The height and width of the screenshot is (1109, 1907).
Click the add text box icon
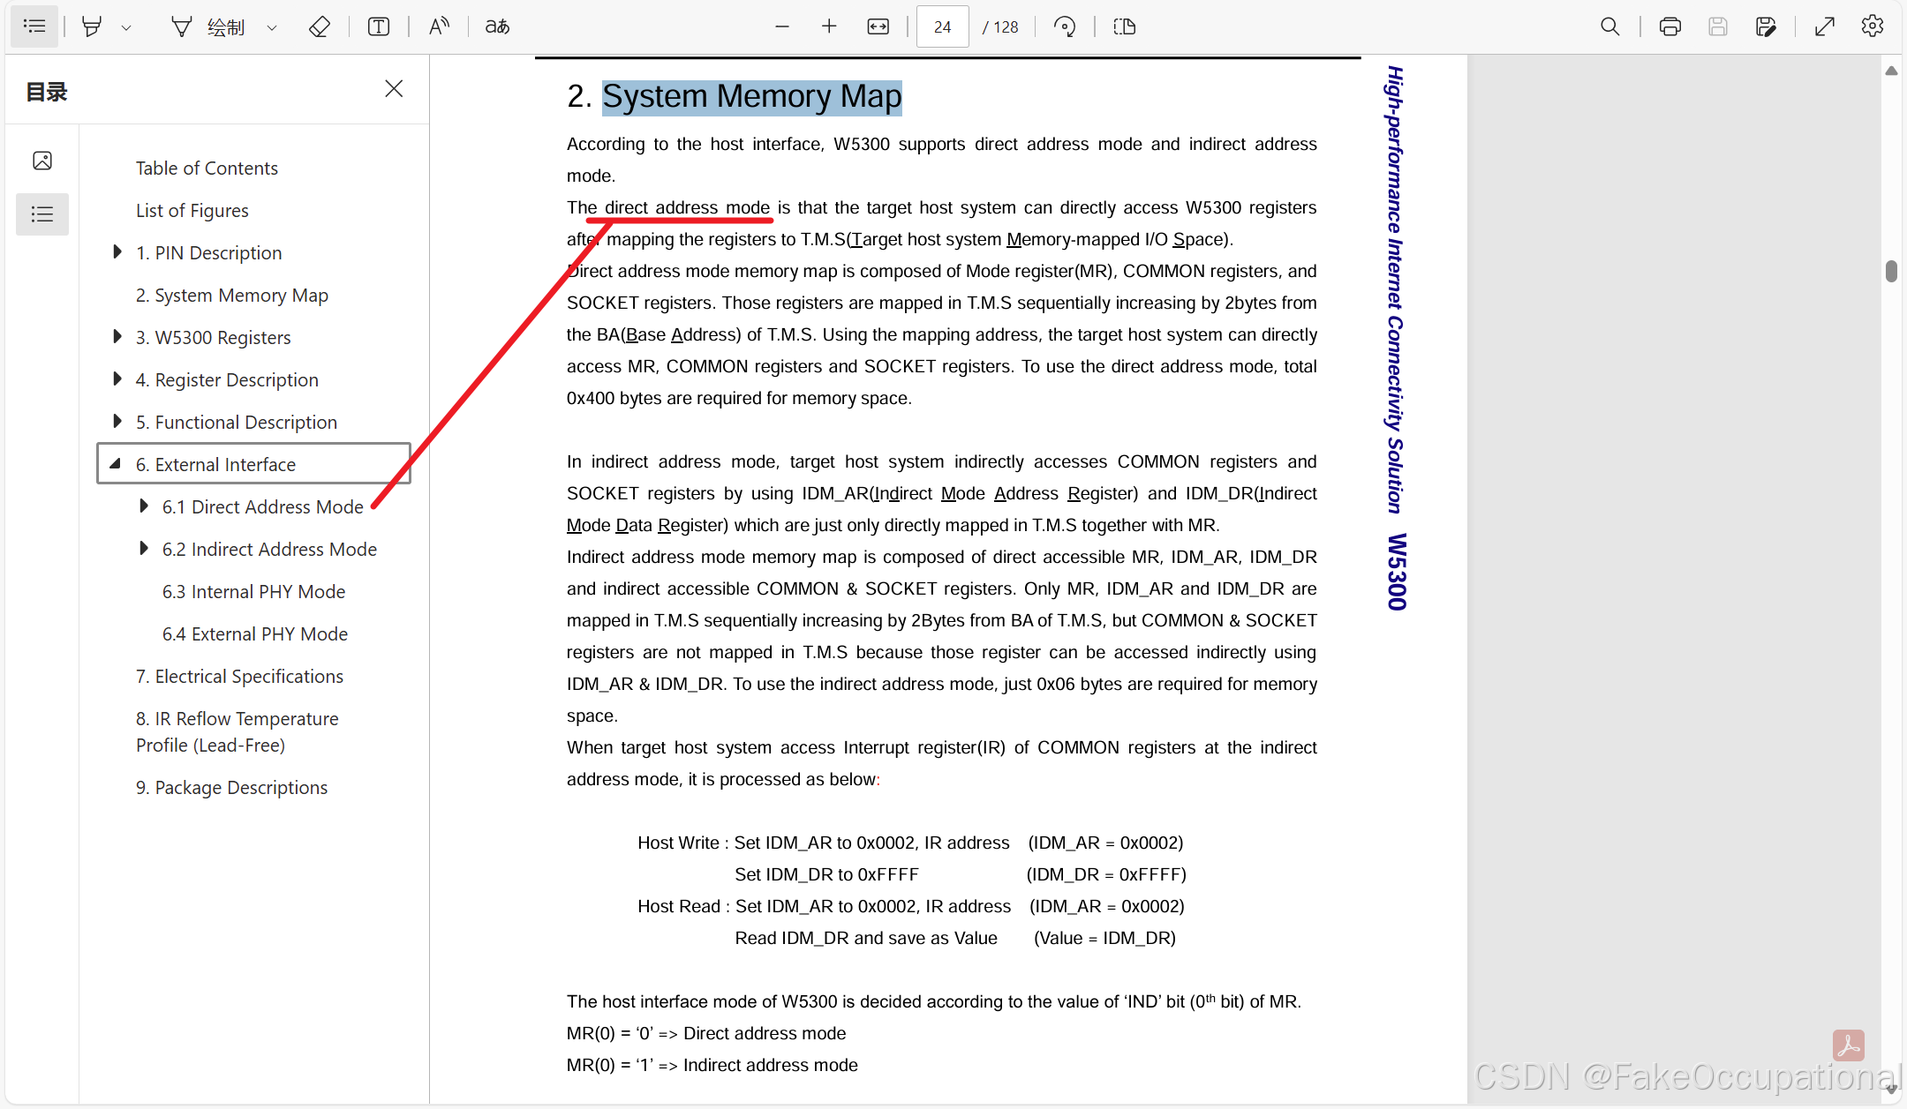point(379,26)
